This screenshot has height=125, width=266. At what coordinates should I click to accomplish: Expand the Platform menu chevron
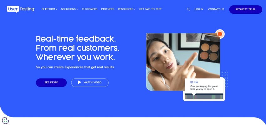57,9
